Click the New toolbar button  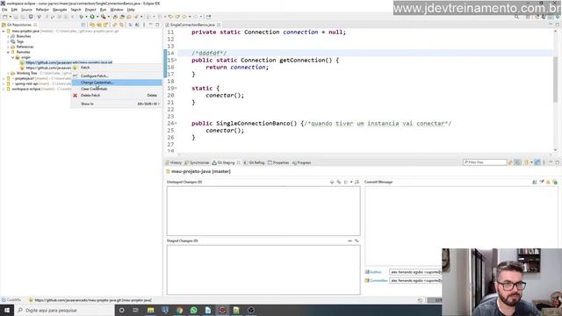click(5, 17)
